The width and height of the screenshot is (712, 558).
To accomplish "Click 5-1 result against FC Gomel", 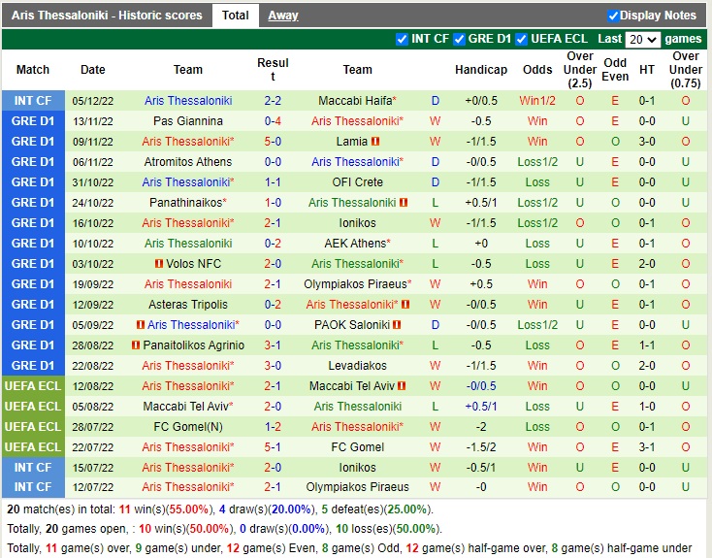I will click(273, 447).
